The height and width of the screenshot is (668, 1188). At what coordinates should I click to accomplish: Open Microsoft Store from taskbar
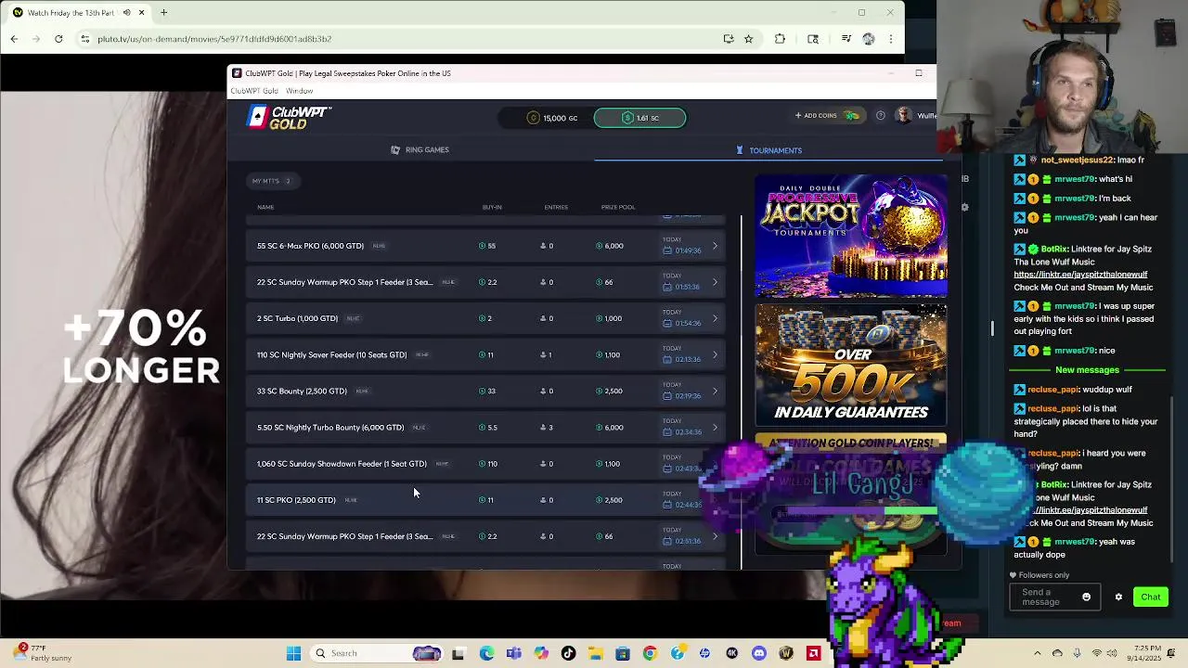tap(622, 653)
